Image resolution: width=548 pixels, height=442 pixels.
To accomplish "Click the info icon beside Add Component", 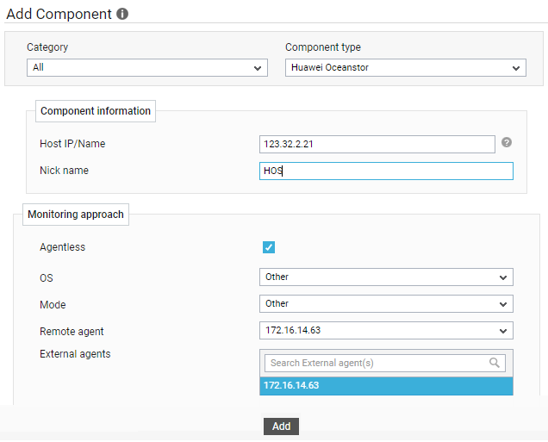I will (x=122, y=14).
